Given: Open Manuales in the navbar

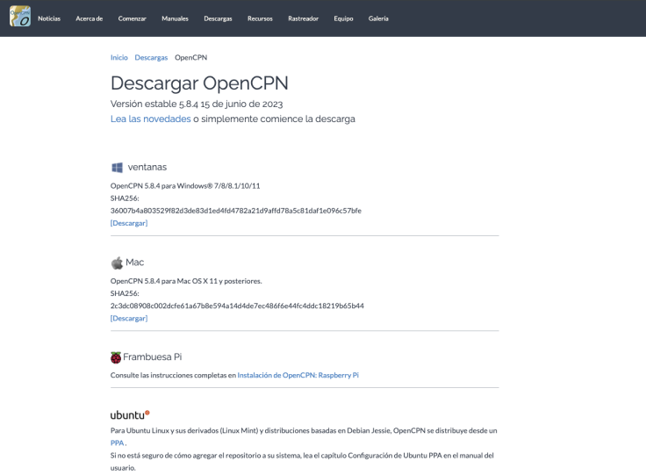Looking at the screenshot, I should (175, 18).
